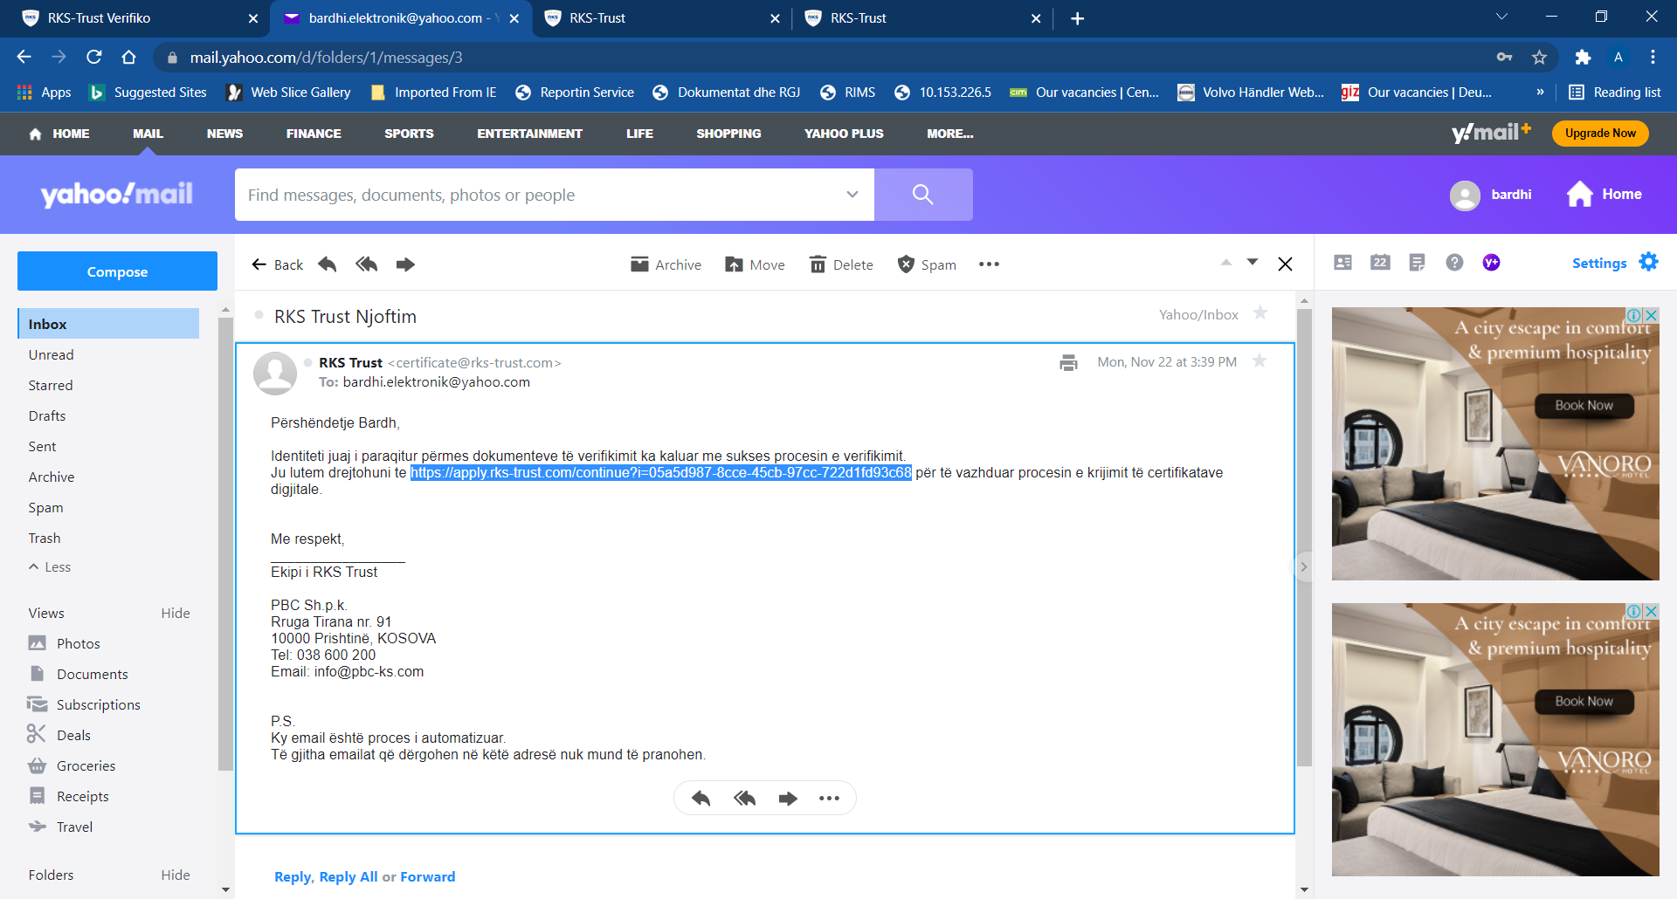Open Notepad panel icon
The height and width of the screenshot is (899, 1677).
pyautogui.click(x=1418, y=263)
